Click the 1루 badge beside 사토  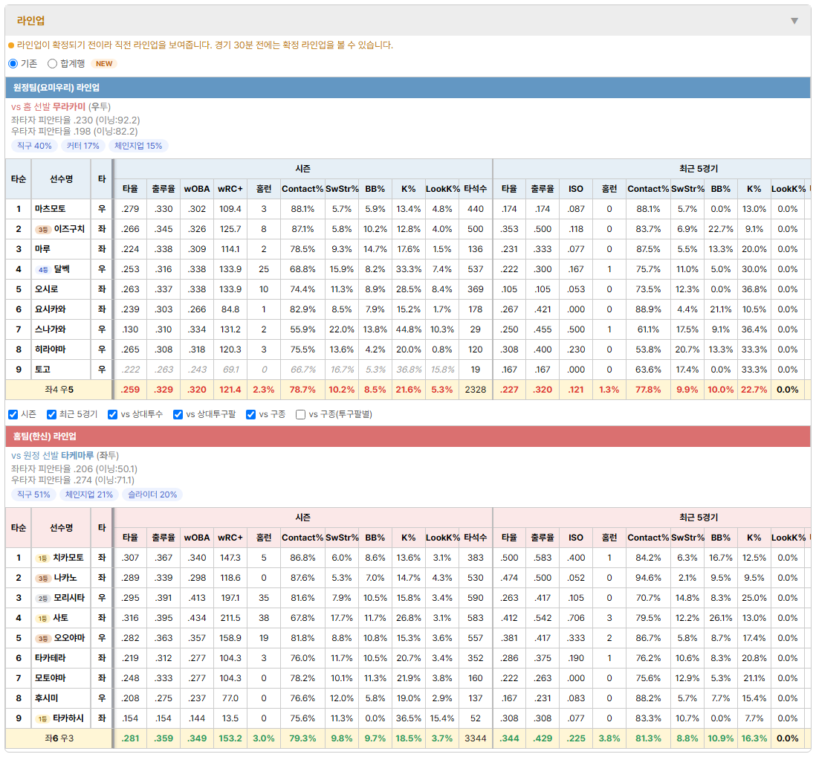pyautogui.click(x=42, y=619)
